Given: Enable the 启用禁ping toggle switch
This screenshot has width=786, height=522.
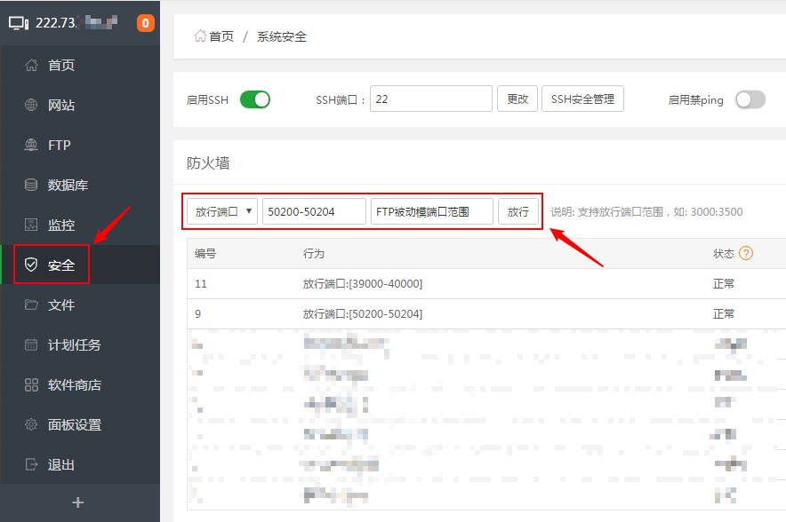Looking at the screenshot, I should (x=750, y=99).
